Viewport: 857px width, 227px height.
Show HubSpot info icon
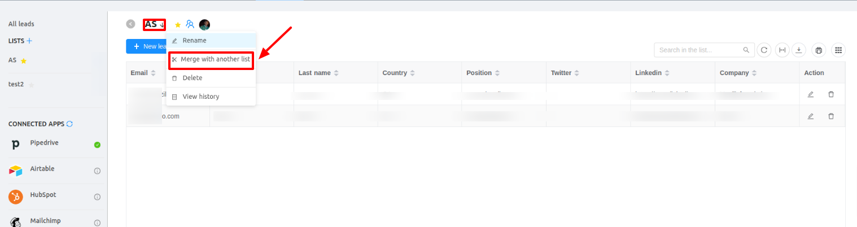tap(97, 197)
